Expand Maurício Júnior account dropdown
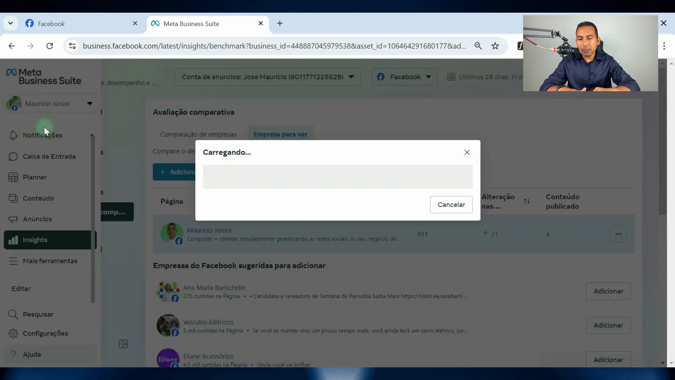 click(89, 103)
